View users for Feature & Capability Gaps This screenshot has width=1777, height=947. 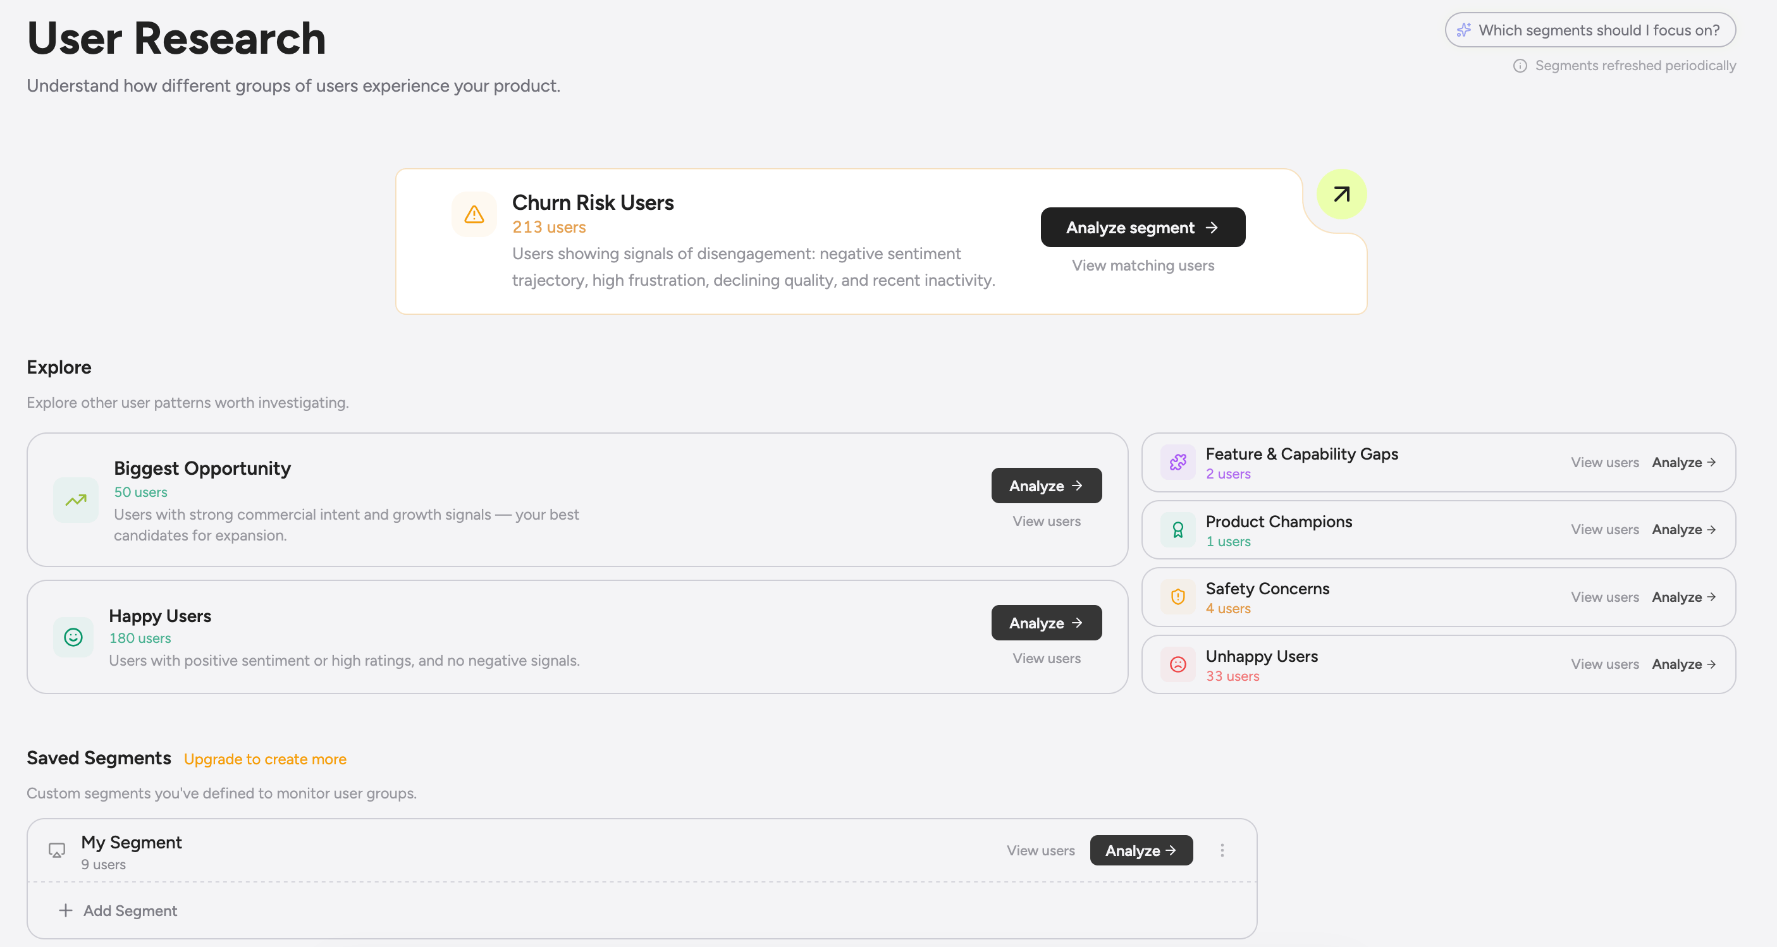(1604, 463)
